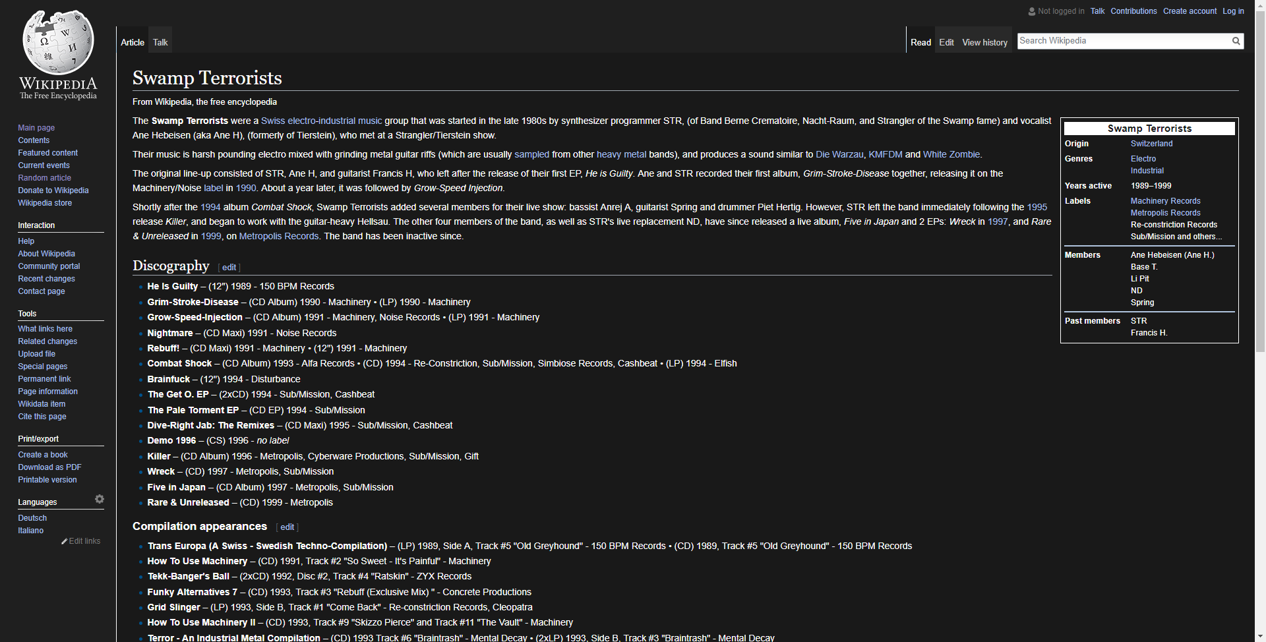Switch to the Article tab
Viewport: 1266px width, 642px height.
click(133, 42)
